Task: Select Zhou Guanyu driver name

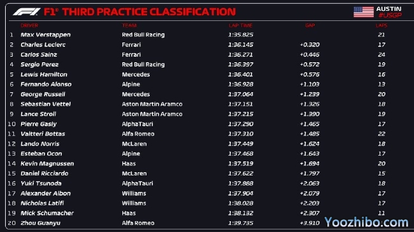Action: coord(40,223)
